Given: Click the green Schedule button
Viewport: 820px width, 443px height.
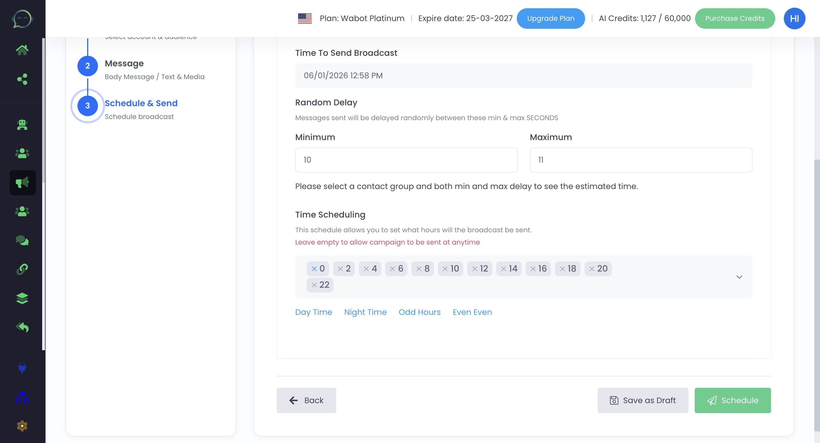Looking at the screenshot, I should pyautogui.click(x=733, y=400).
